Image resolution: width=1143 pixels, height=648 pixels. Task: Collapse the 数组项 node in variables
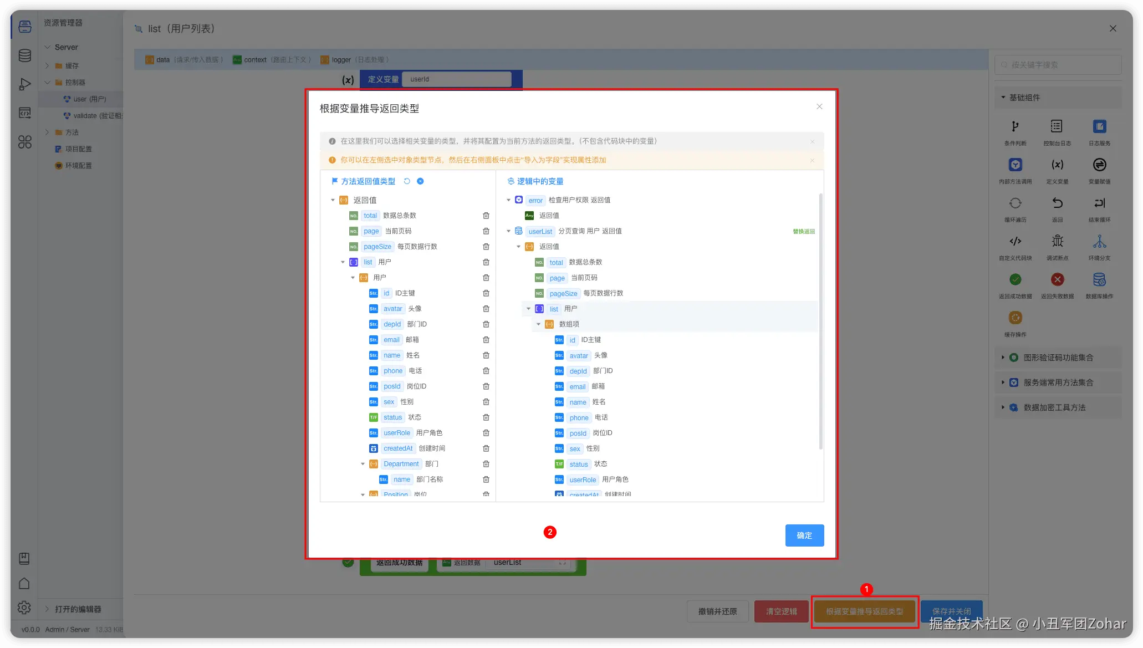pos(538,324)
